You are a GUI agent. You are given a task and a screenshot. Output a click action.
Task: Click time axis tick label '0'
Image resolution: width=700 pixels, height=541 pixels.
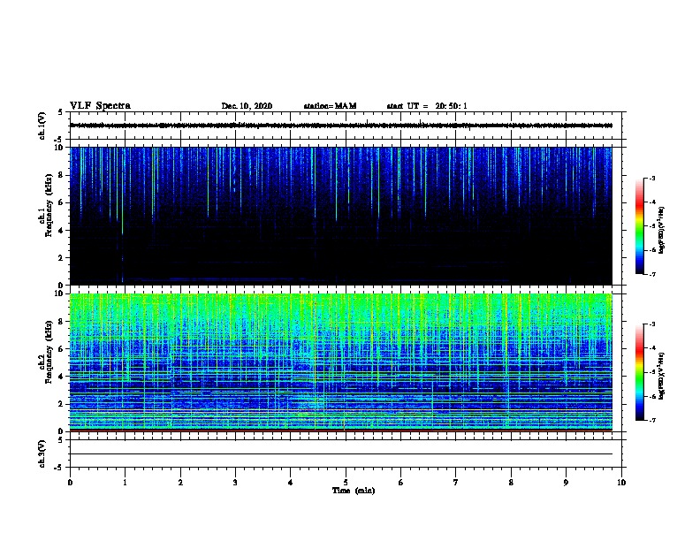coord(70,482)
